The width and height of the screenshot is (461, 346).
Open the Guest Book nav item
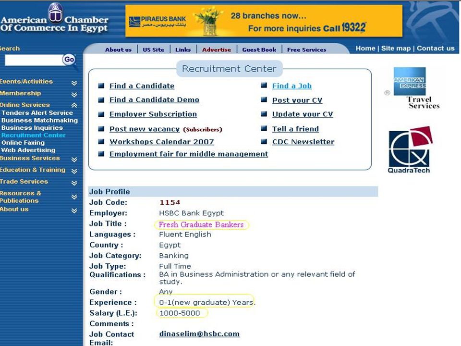click(x=259, y=49)
